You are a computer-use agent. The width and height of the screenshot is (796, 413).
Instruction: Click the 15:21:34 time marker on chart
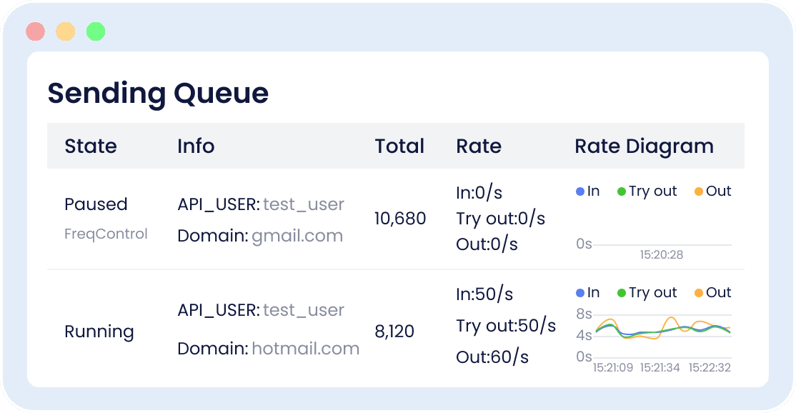pos(660,367)
